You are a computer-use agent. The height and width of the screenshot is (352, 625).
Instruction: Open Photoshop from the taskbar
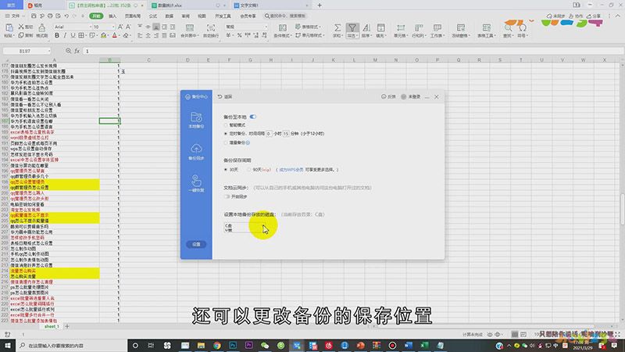click(233, 345)
